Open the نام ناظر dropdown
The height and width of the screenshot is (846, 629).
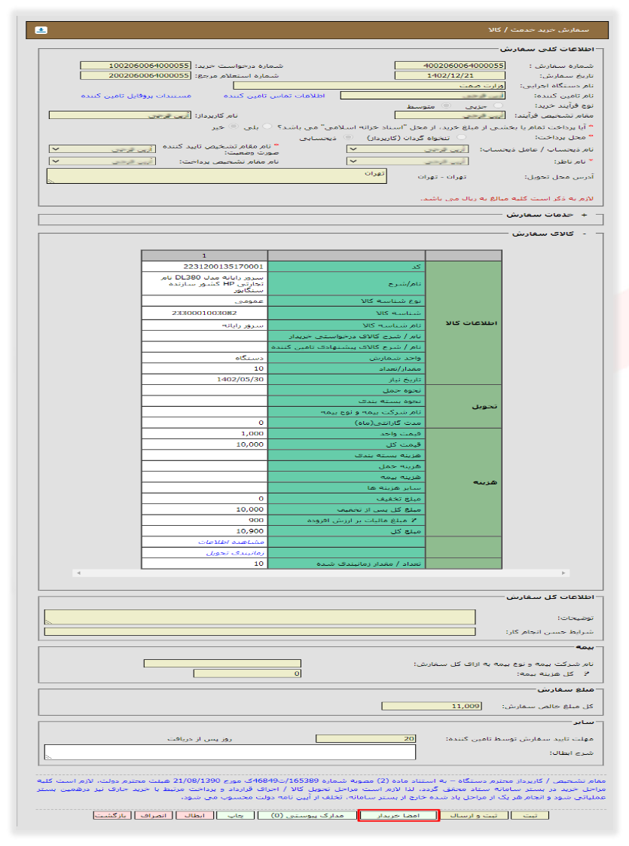click(408, 160)
